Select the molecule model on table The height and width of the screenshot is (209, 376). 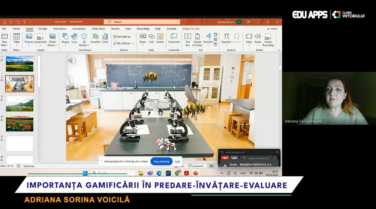click(x=166, y=144)
